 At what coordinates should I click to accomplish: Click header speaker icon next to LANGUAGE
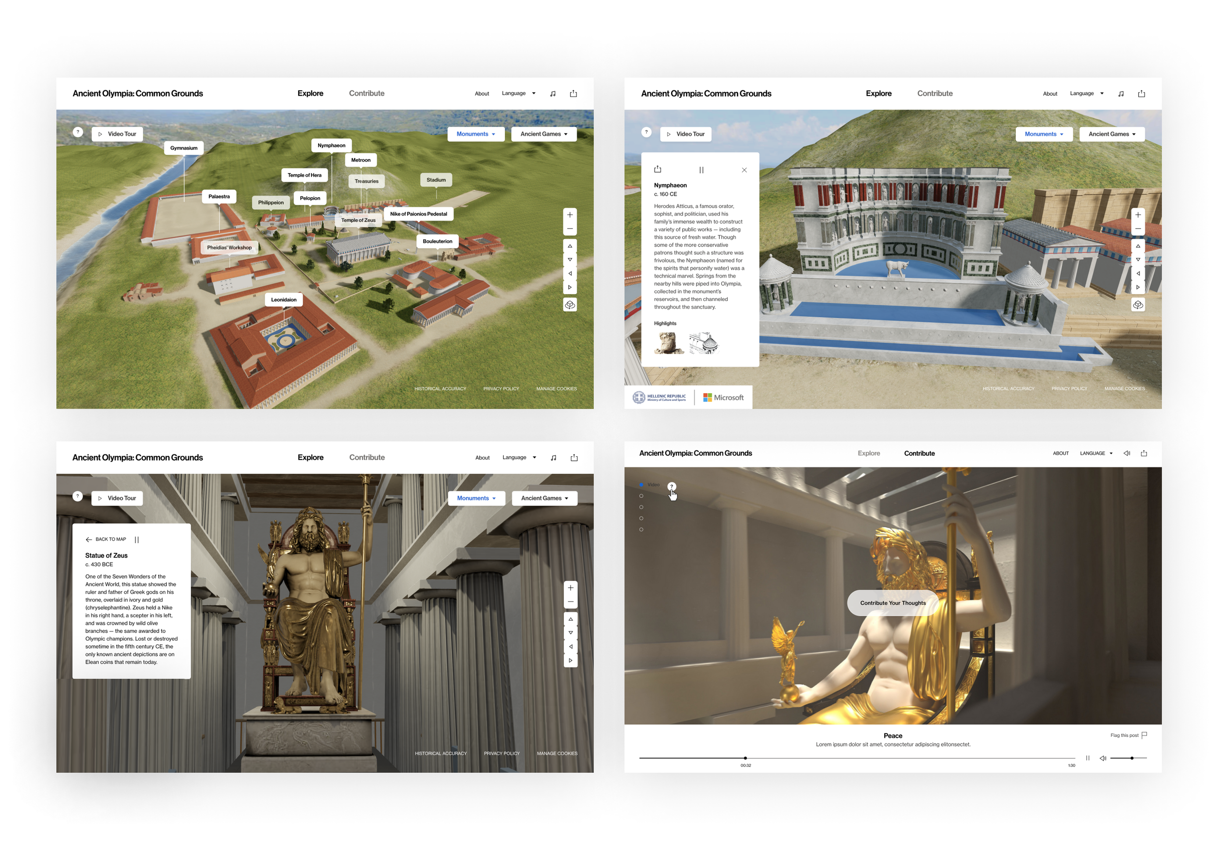[1126, 453]
